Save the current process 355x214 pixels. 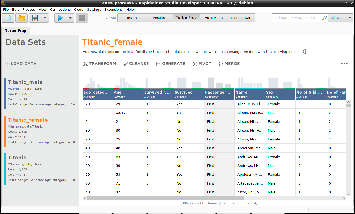coord(35,18)
